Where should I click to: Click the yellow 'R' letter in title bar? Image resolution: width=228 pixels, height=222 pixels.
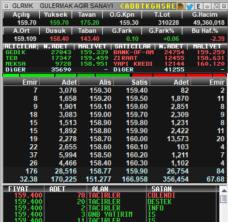(x=169, y=6)
